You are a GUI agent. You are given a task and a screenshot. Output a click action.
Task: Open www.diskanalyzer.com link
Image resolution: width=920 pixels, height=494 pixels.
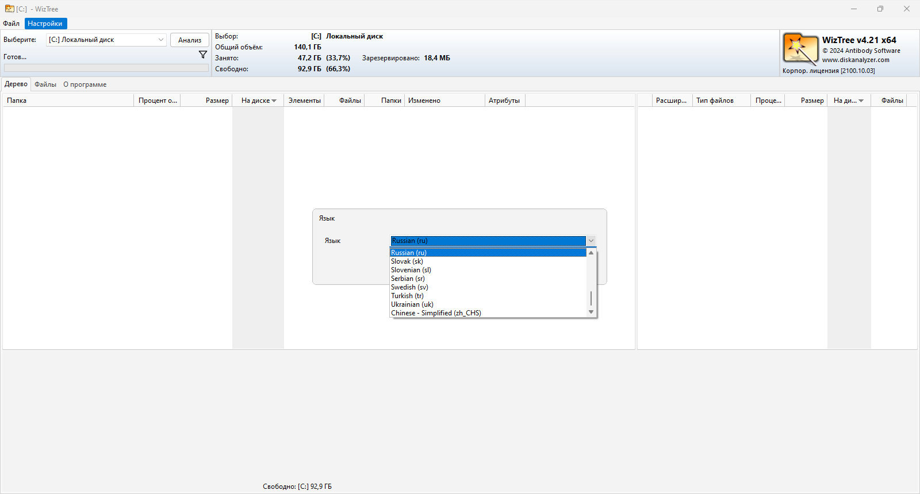(x=856, y=60)
